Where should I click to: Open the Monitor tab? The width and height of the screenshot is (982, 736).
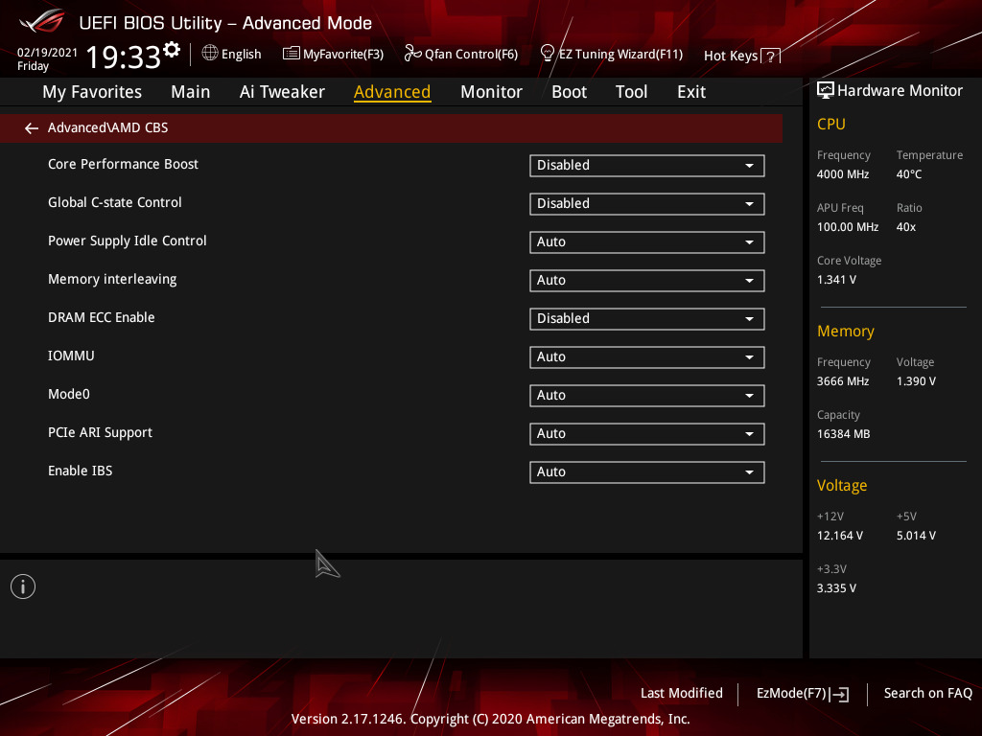click(x=491, y=92)
